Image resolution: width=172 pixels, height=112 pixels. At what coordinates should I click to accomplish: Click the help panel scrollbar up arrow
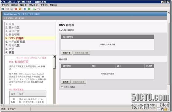54,56
